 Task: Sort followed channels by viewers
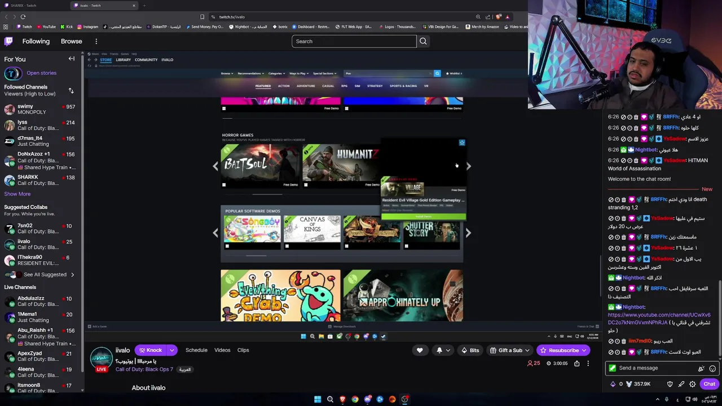pyautogui.click(x=71, y=90)
